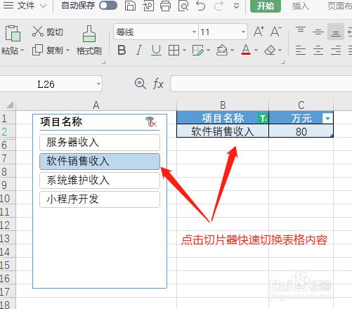Increase font size with A+ icon
Screen dimensions: 352x309
(259, 32)
